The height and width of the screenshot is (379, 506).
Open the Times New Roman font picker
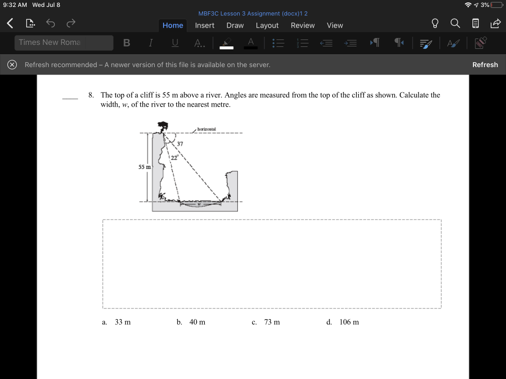64,43
